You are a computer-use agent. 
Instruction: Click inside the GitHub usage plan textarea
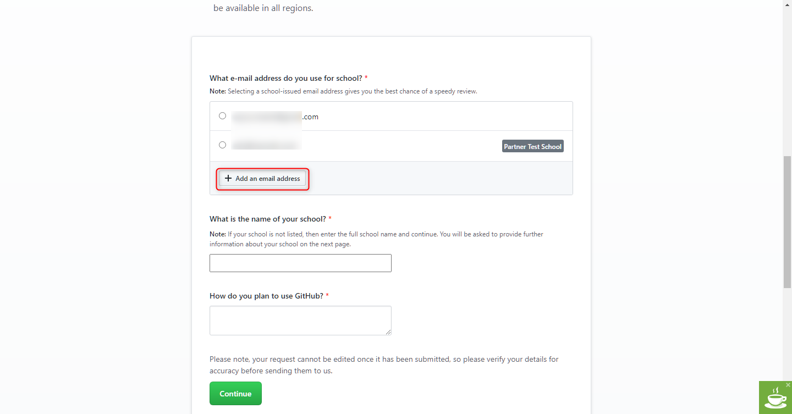(x=300, y=321)
